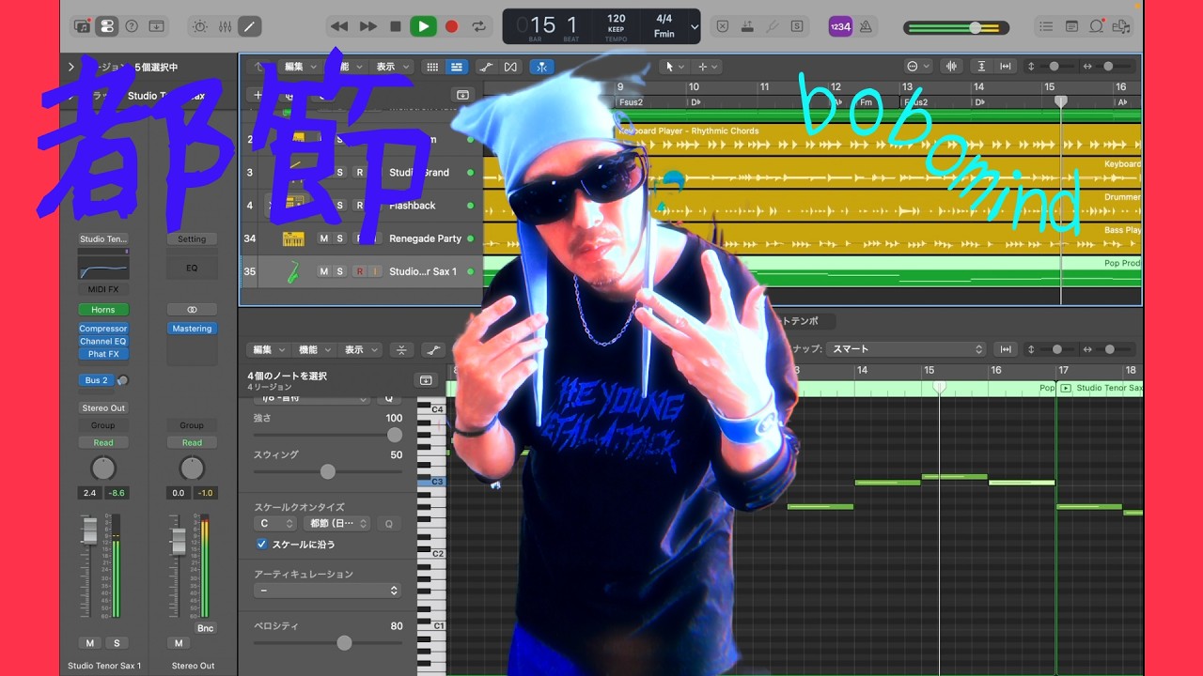Image resolution: width=1203 pixels, height=676 pixels.
Task: Open piano roll 表示 menu
Action: pyautogui.click(x=360, y=349)
